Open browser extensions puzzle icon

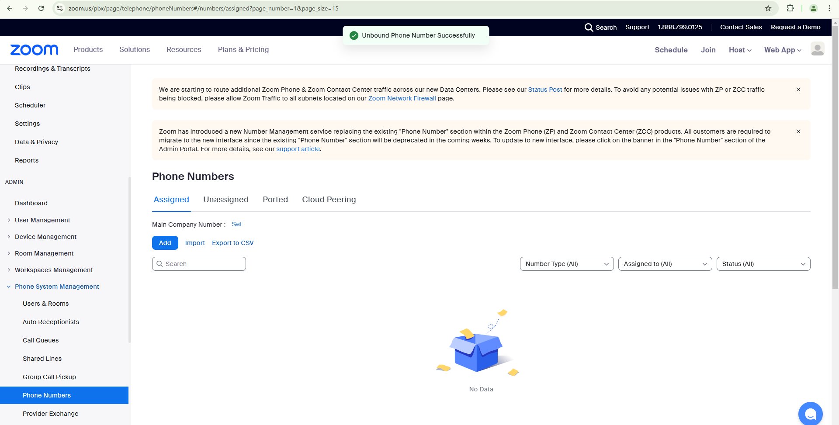[790, 8]
